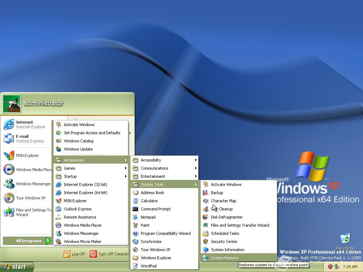Click the WordPad icon
Screen dimensions: 363x272
(x=135, y=266)
